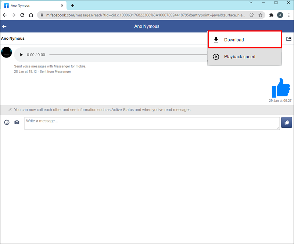Screen dimensions: 294x244
Task: Click the share icon beside conversation header
Action: coord(289,39)
